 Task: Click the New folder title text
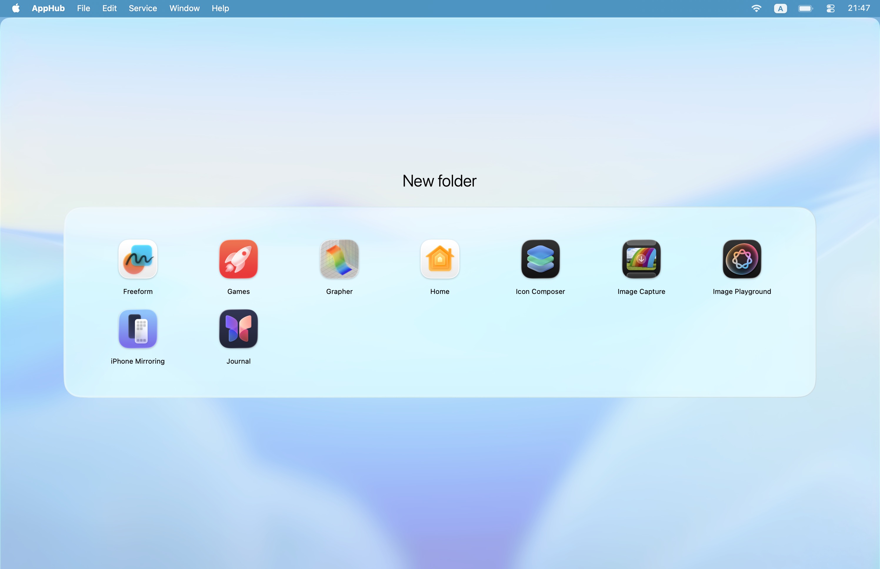coord(439,181)
